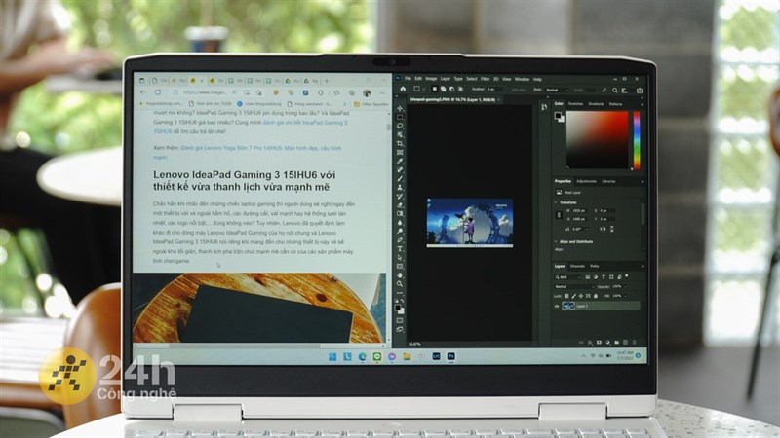Select the Eyedropper tool
The image size is (780, 438).
[400, 161]
